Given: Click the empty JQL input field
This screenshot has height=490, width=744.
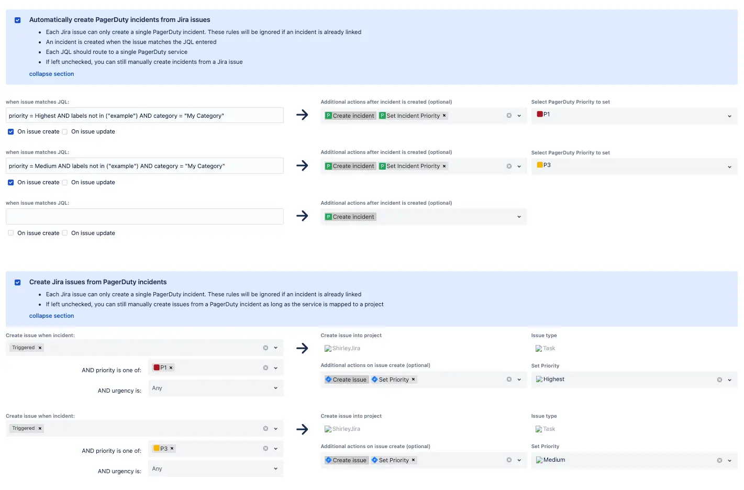Looking at the screenshot, I should pos(145,217).
